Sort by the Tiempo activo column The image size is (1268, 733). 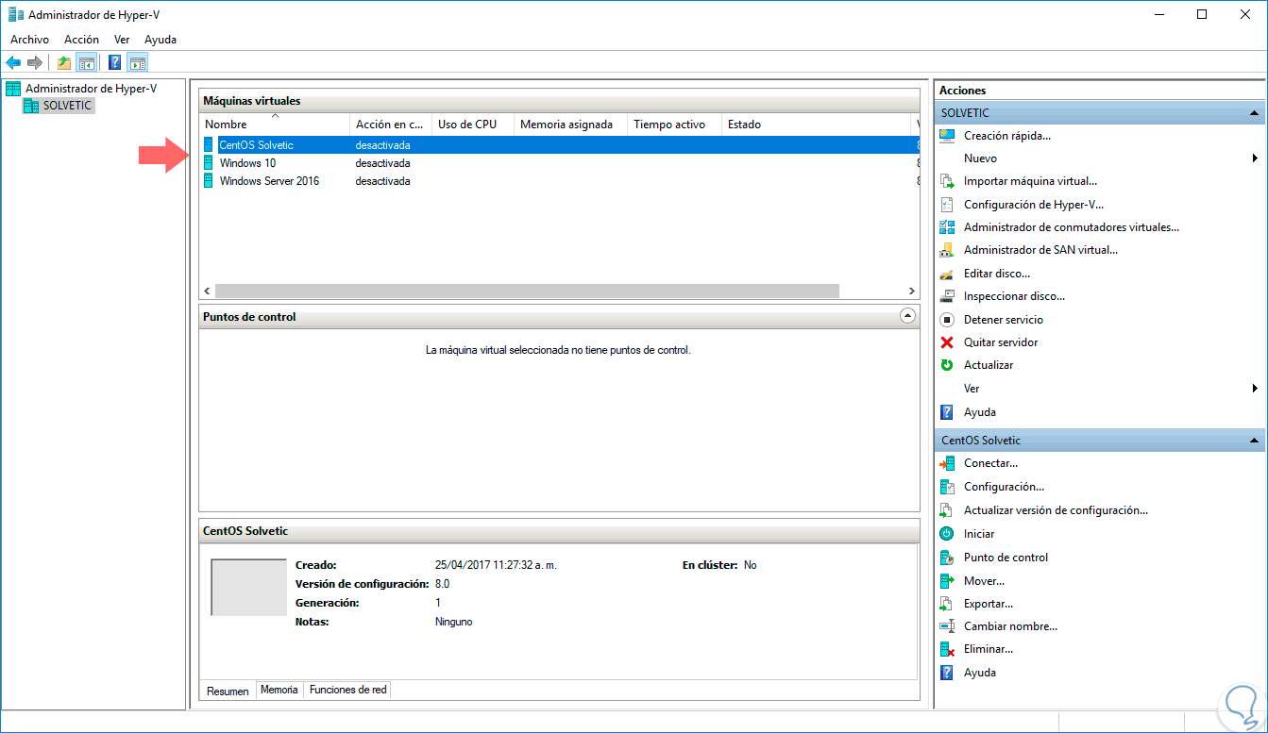pyautogui.click(x=674, y=125)
